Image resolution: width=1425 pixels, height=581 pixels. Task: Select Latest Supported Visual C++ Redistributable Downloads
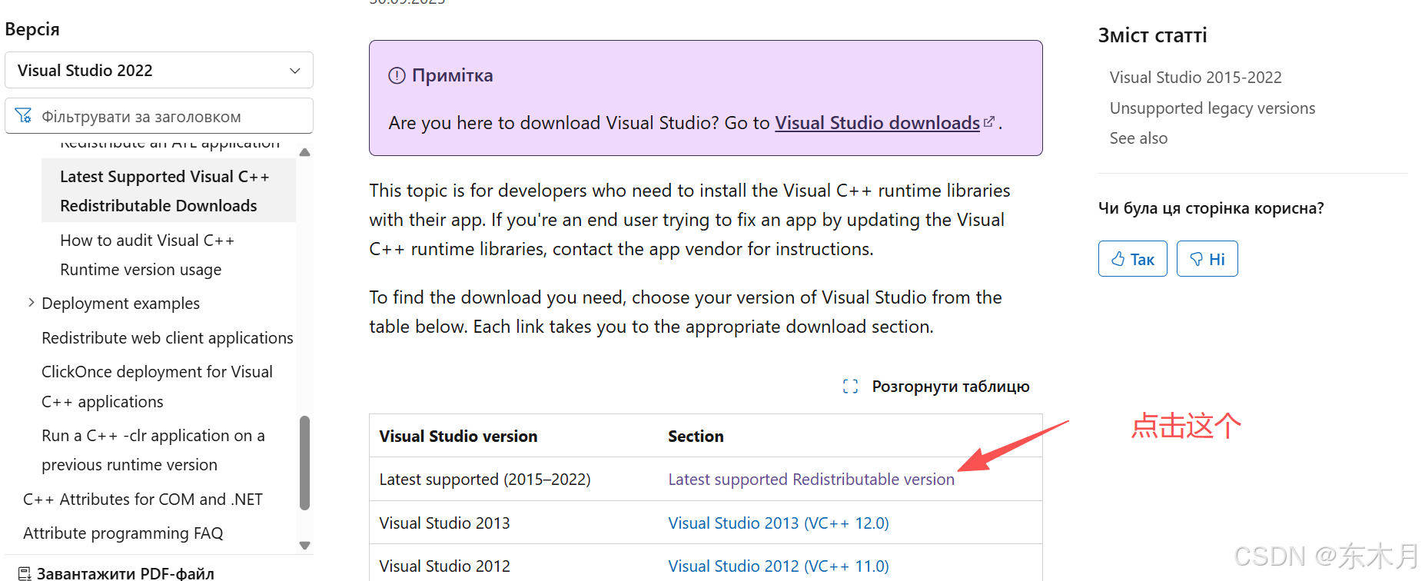click(x=168, y=191)
